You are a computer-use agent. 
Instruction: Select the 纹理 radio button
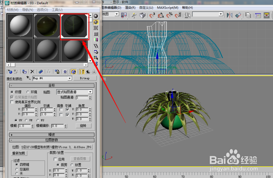[12, 92]
